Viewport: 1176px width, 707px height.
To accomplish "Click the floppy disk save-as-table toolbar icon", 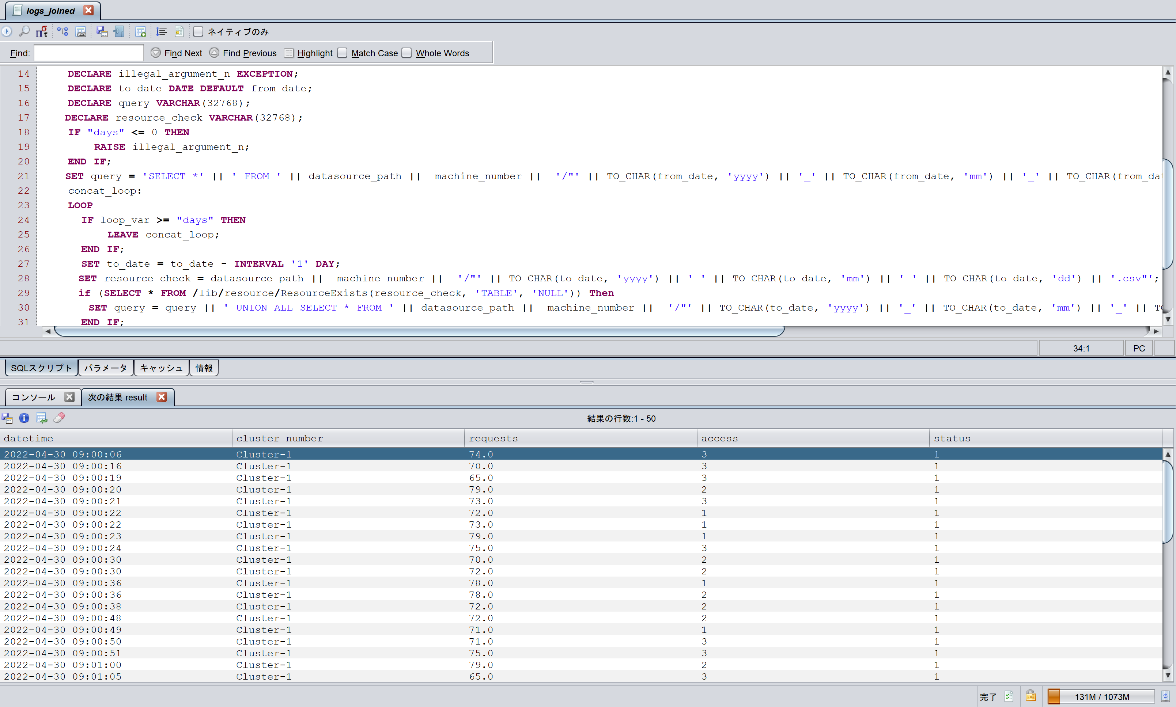I will click(x=102, y=31).
